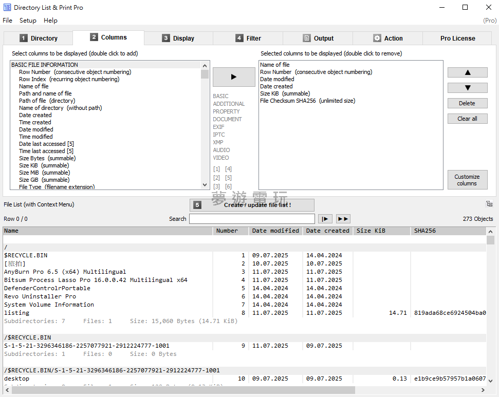The image size is (499, 397).
Task: Click the find next search arrow button
Action: point(325,219)
